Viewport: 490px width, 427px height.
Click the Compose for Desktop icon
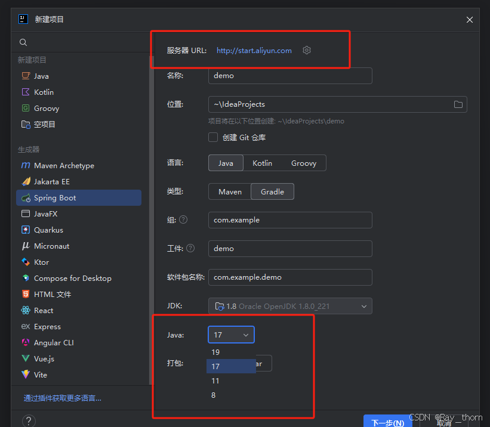click(26, 278)
